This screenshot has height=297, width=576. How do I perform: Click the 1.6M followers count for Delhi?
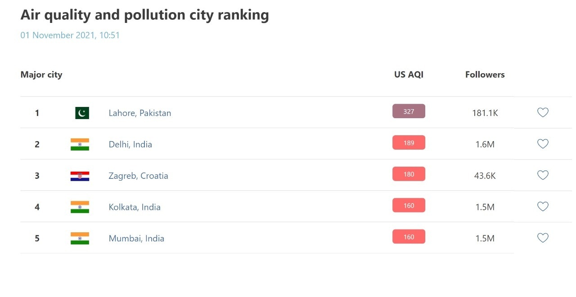click(485, 144)
